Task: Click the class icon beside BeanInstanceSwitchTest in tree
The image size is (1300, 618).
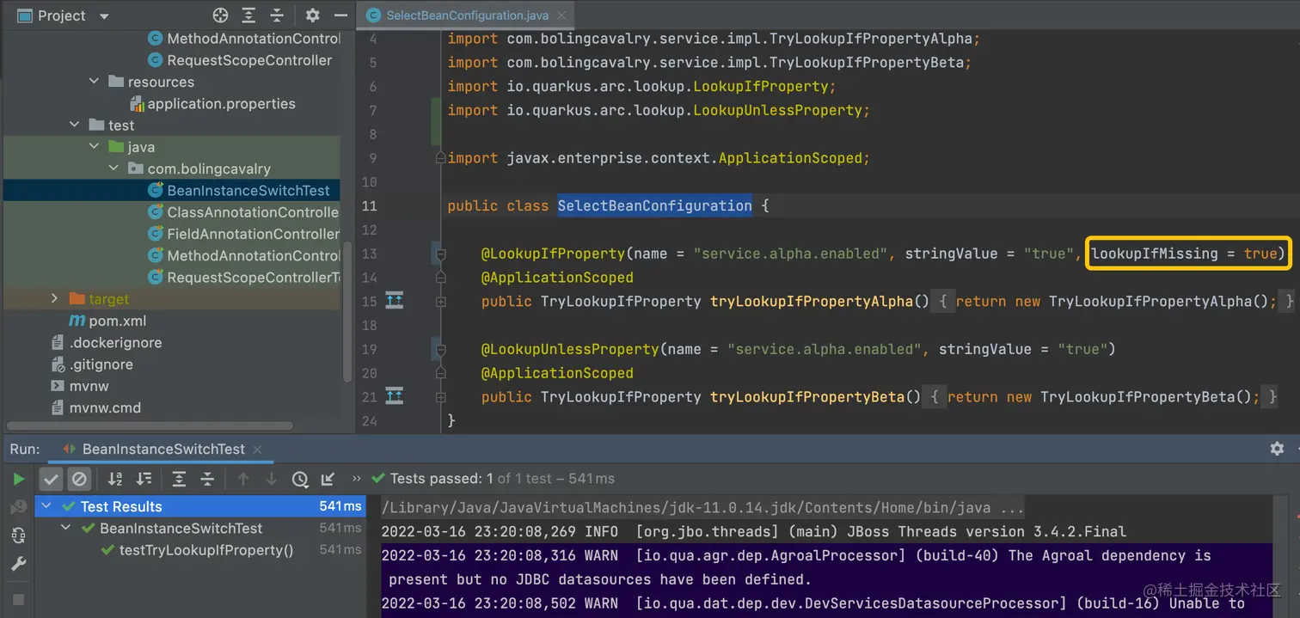Action: (156, 191)
